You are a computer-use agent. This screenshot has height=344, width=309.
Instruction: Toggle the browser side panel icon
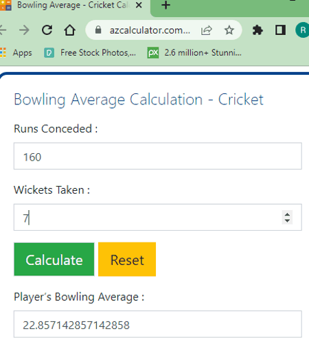coord(280,30)
